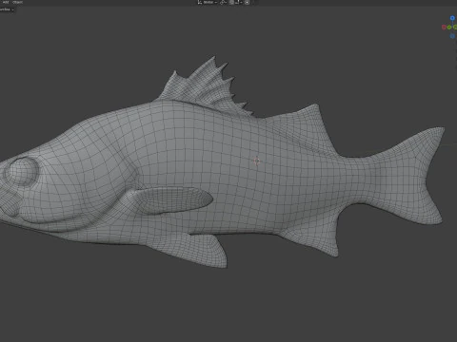Select the fish eye mesh
Viewport: 457px width, 342px height.
pyautogui.click(x=22, y=171)
